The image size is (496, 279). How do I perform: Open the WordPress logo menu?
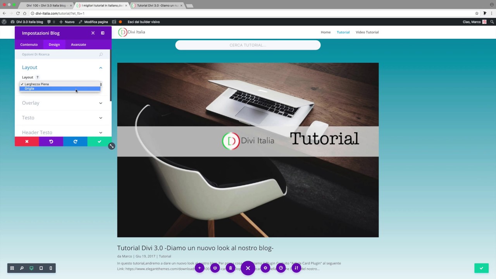pos(4,22)
